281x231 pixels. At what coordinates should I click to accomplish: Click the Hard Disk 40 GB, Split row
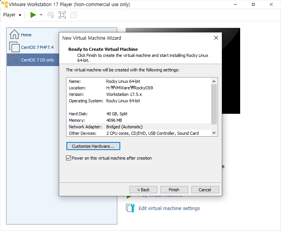139,114
